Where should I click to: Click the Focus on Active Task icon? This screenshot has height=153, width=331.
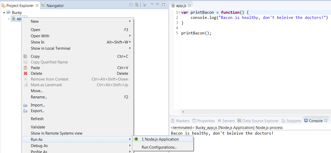point(145,4)
